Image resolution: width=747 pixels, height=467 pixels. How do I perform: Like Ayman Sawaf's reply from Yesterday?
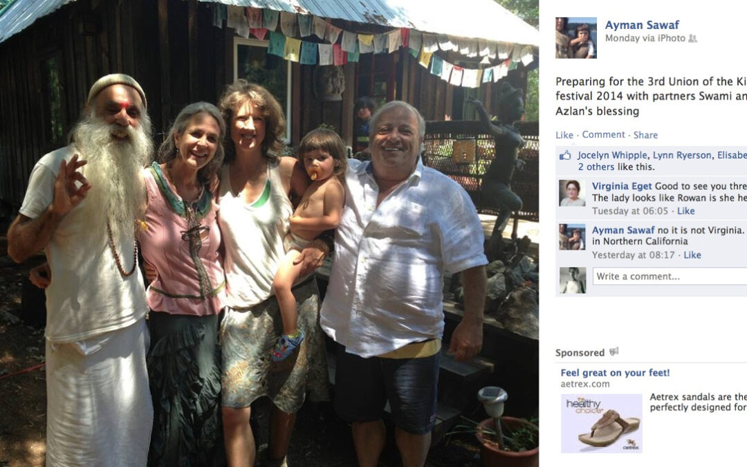tap(692, 255)
